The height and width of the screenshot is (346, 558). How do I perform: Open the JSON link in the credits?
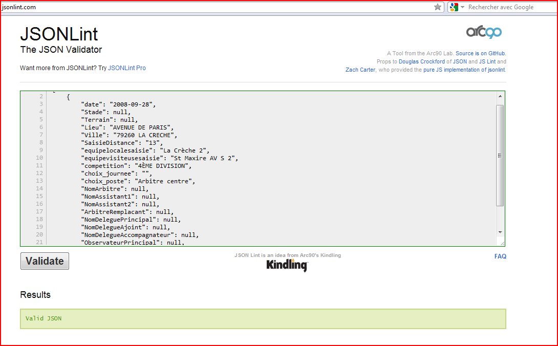pos(460,61)
